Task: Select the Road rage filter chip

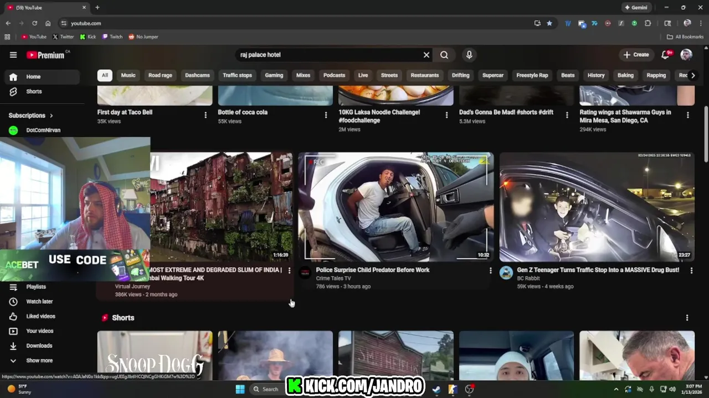Action: [160, 75]
